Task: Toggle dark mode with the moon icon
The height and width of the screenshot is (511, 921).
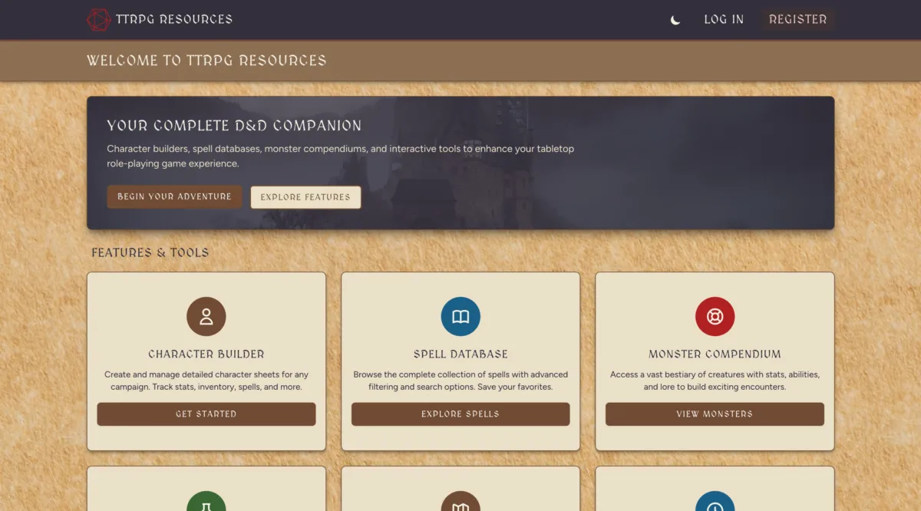Action: coord(675,20)
